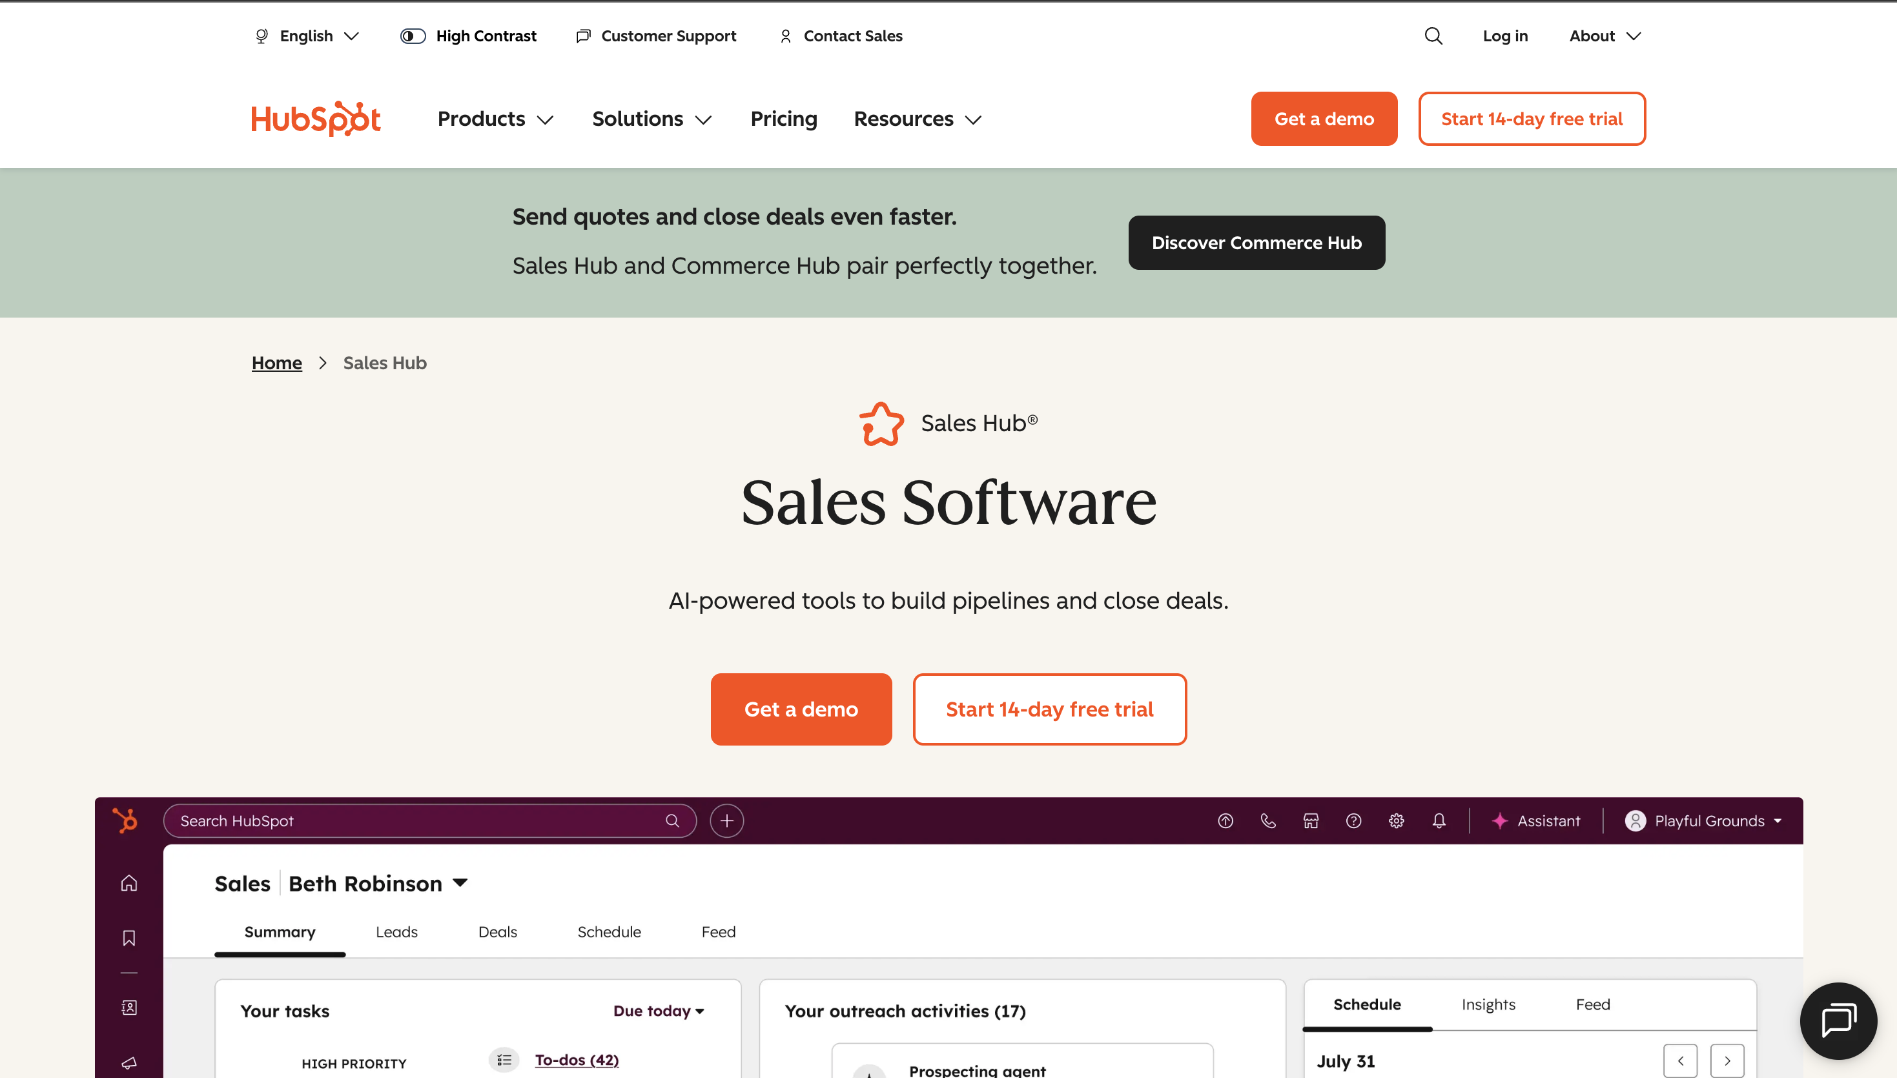Click the Sales Hub star icon
The image size is (1897, 1078).
(x=881, y=423)
